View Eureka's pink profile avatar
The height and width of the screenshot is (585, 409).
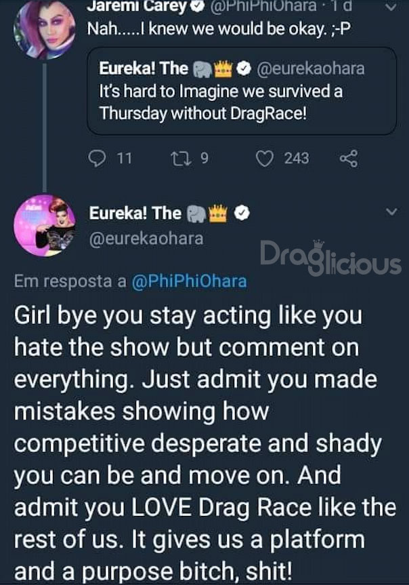(45, 225)
